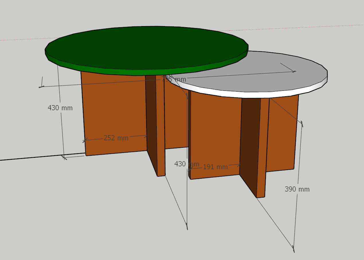364x260 pixels.
Task: Select the 252 mm dimension label
Action: tap(116, 138)
